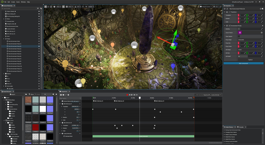
Task: Switch to the Console tab
Action: pos(241,127)
